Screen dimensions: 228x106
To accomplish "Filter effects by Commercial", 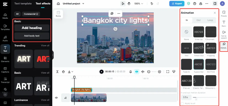I will pyautogui.click(x=31, y=14).
